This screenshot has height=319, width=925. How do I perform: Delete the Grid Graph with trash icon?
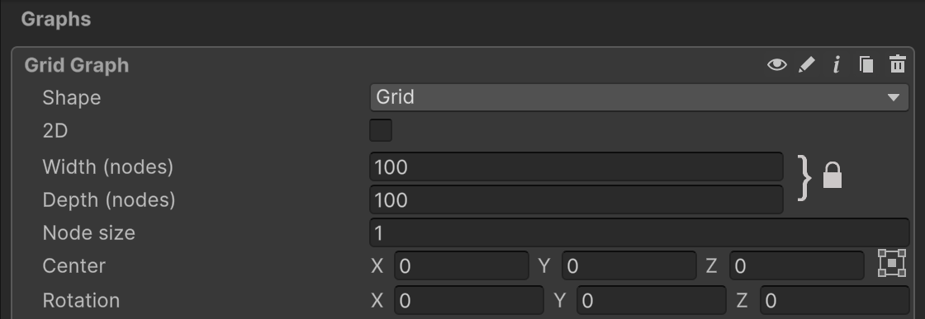897,64
